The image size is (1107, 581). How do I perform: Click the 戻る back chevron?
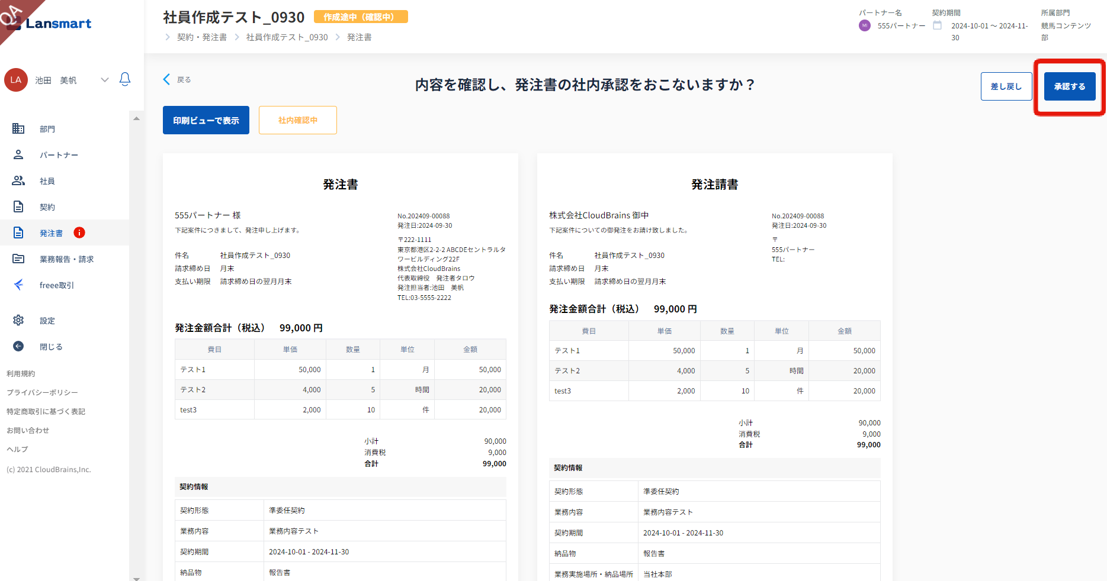(167, 79)
